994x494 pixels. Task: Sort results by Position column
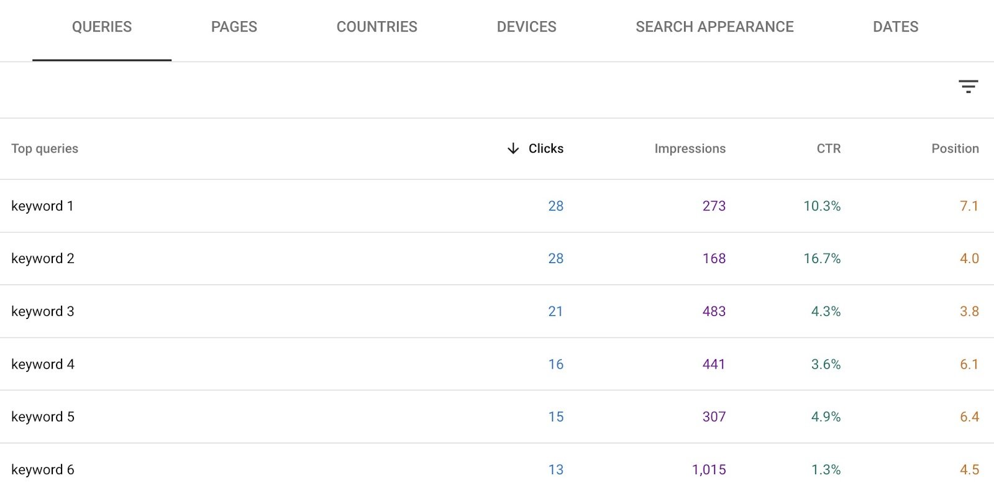954,148
